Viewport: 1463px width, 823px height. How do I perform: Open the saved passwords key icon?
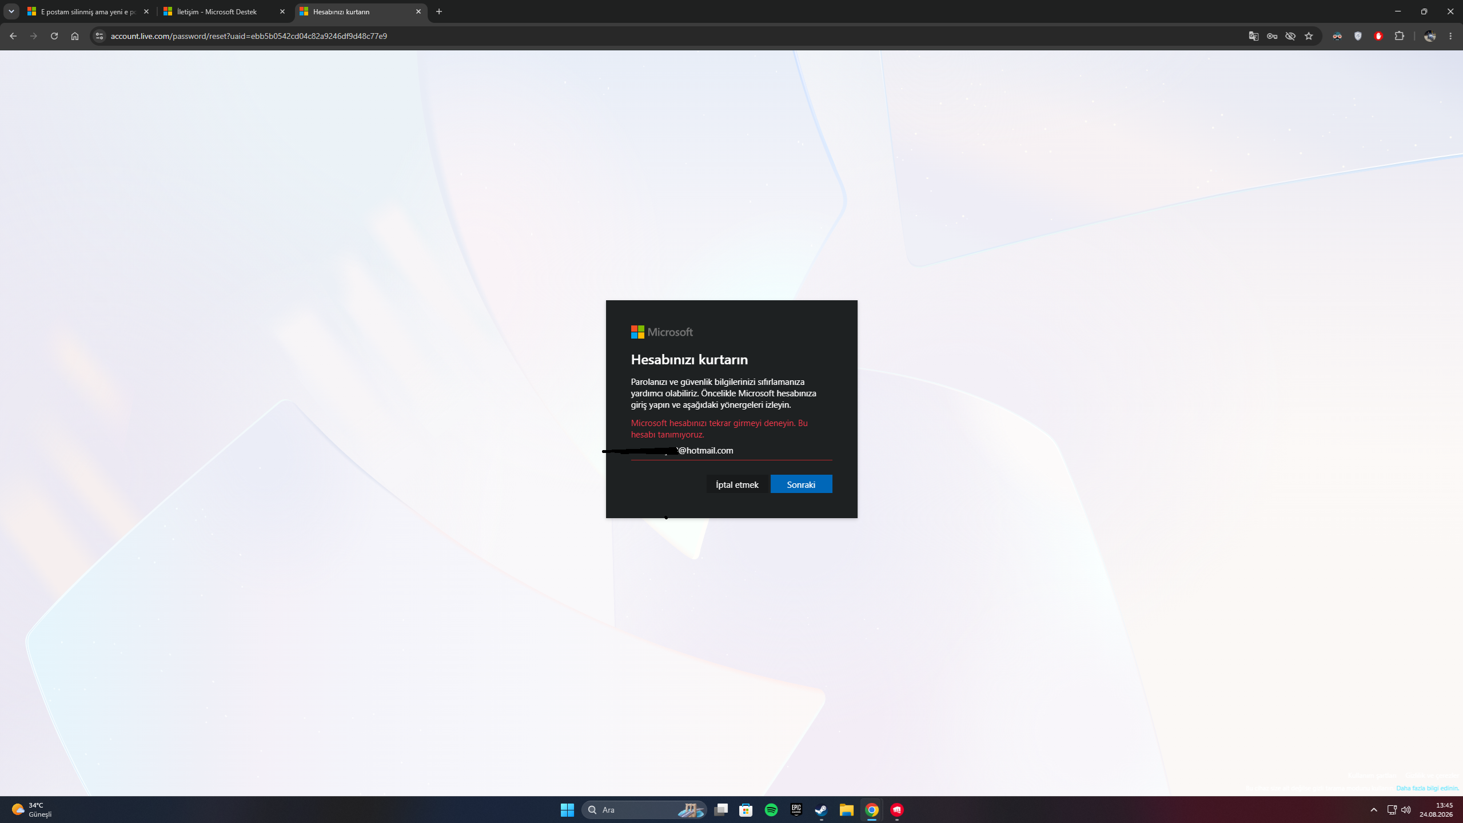click(1272, 36)
